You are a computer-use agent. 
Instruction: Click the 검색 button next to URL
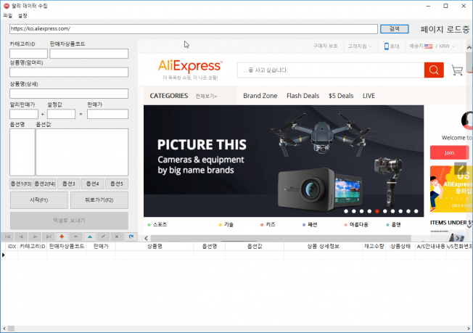[394, 29]
